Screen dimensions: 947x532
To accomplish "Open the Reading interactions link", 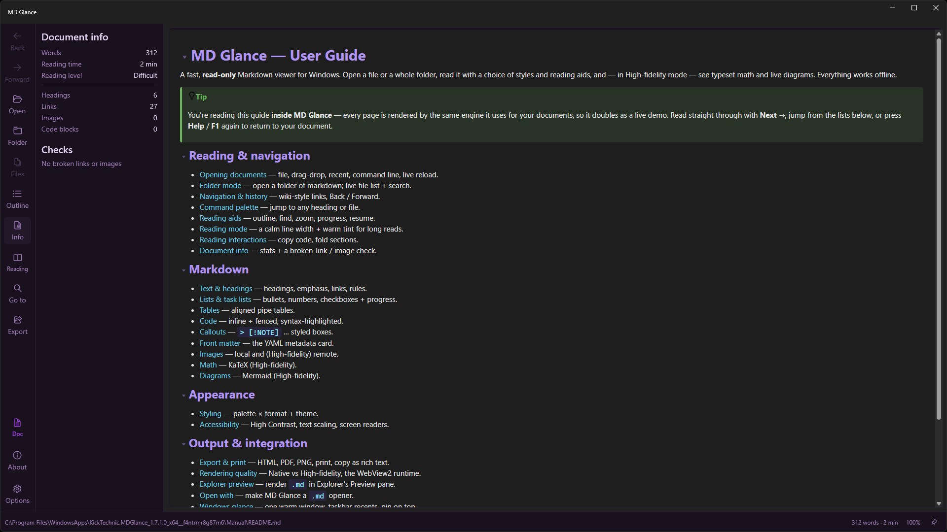I will pyautogui.click(x=233, y=240).
